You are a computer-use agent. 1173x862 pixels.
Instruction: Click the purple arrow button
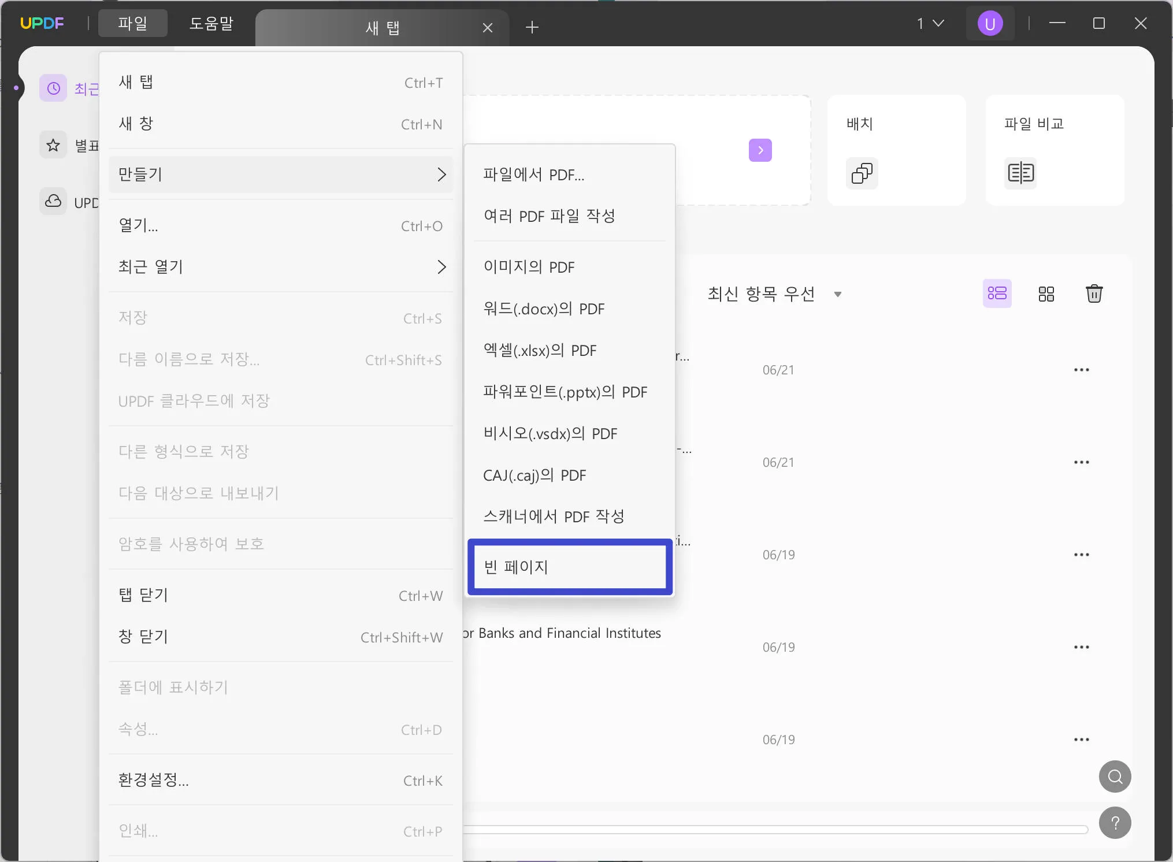(x=760, y=150)
